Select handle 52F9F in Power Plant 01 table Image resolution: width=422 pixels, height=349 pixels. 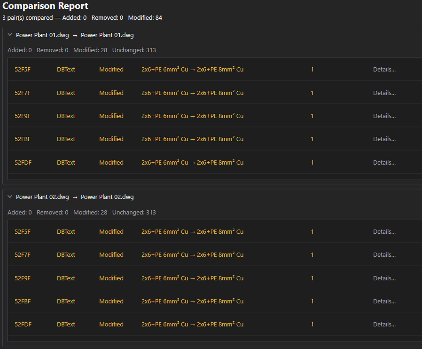(23, 116)
